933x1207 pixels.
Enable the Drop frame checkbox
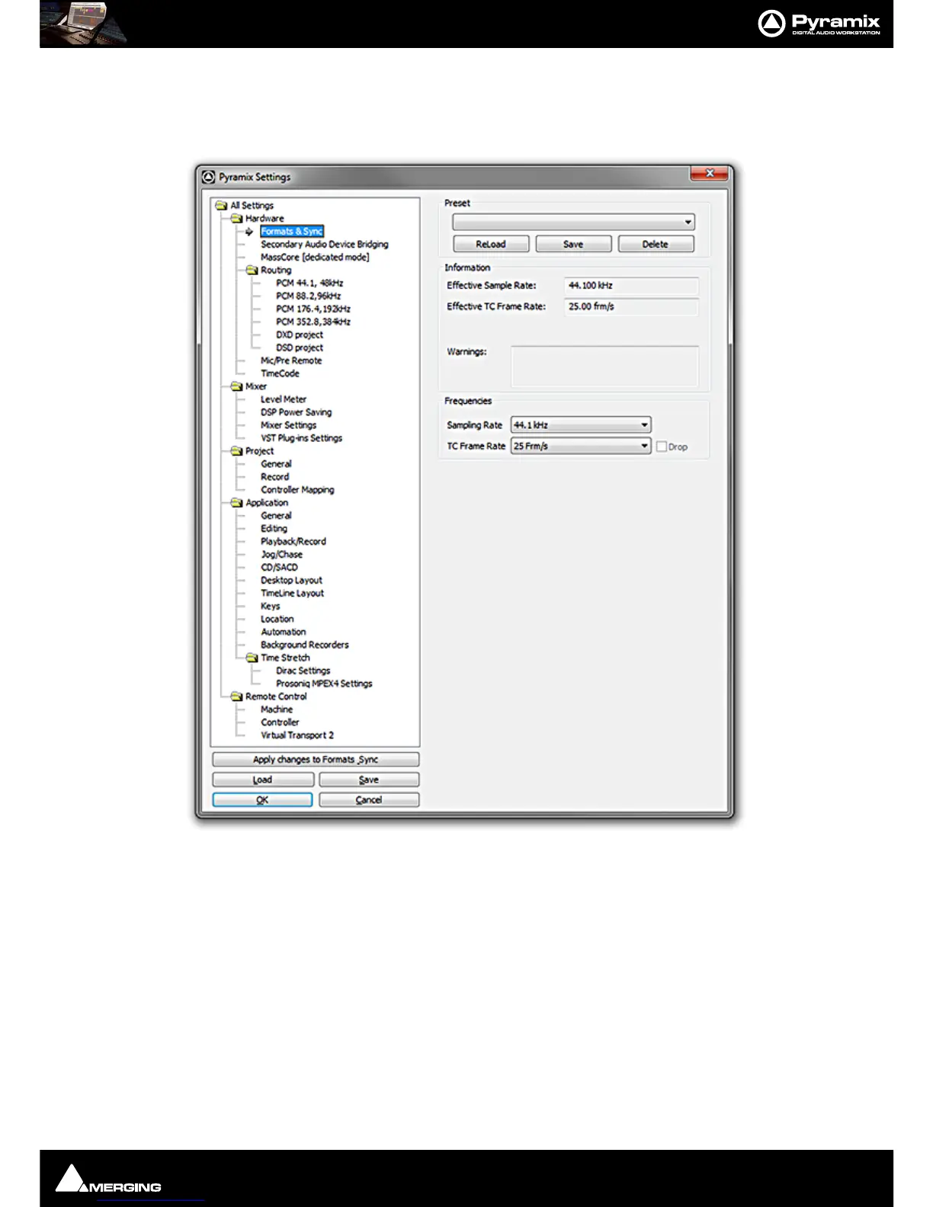[662, 447]
